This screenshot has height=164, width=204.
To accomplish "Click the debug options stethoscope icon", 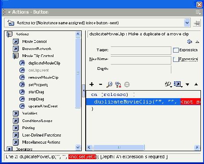I will (x=168, y=84).
